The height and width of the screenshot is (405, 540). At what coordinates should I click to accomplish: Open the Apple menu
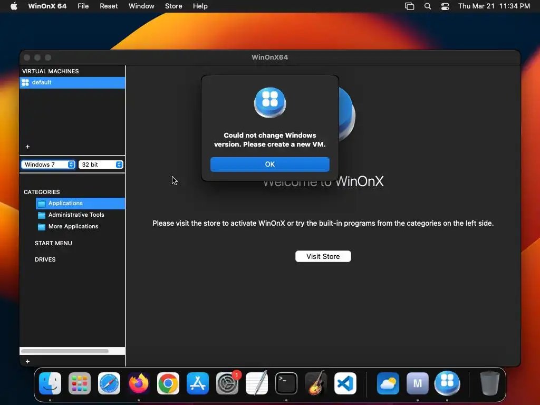tap(14, 6)
